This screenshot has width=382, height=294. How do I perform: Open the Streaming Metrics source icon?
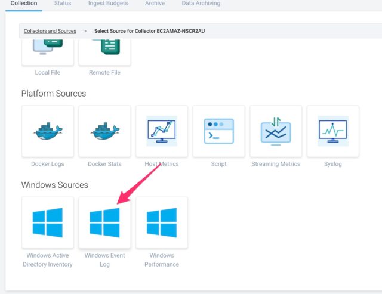[x=276, y=131]
